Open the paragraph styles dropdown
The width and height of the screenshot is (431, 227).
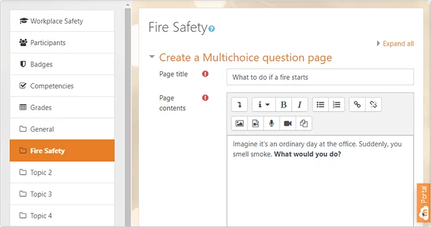point(264,105)
